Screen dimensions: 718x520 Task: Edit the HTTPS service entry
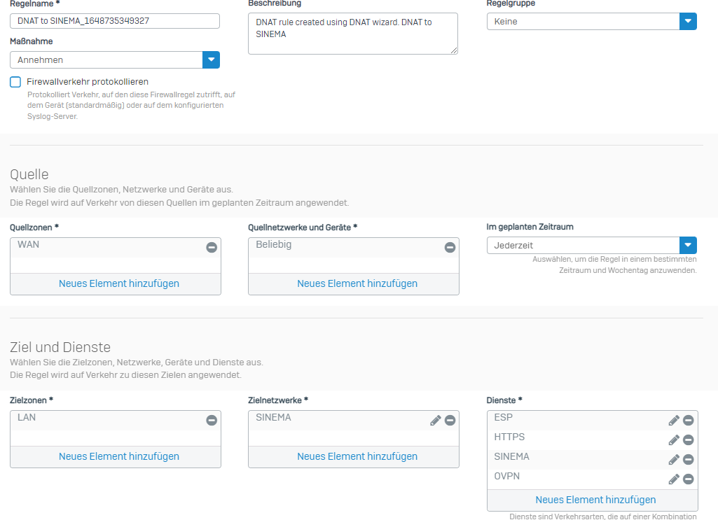(x=674, y=440)
